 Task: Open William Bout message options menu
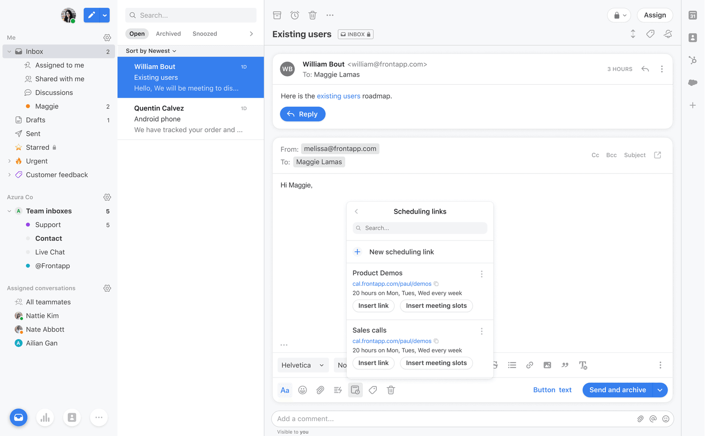click(661, 69)
